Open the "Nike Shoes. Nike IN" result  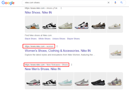coord(38,13)
